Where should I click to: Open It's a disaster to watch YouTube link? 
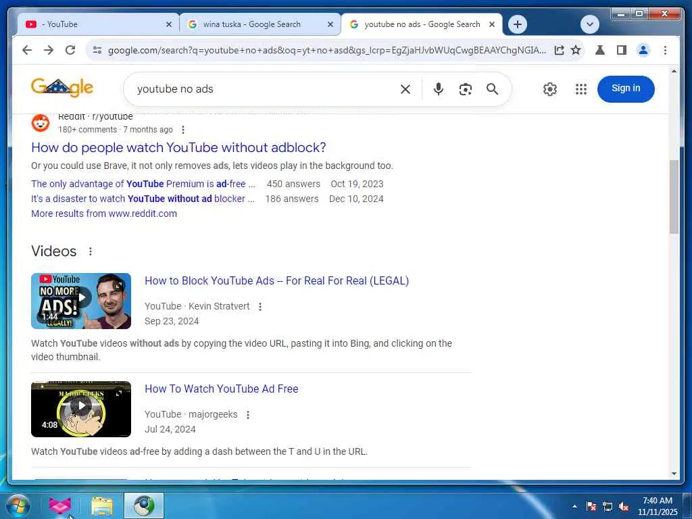[x=143, y=199]
